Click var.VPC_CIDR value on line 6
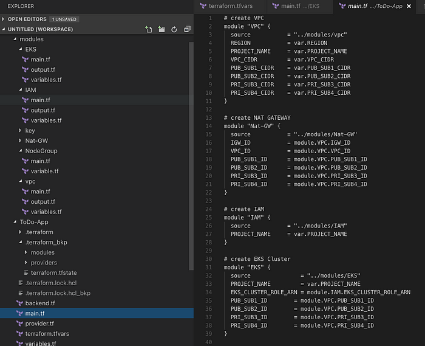 coord(314,60)
